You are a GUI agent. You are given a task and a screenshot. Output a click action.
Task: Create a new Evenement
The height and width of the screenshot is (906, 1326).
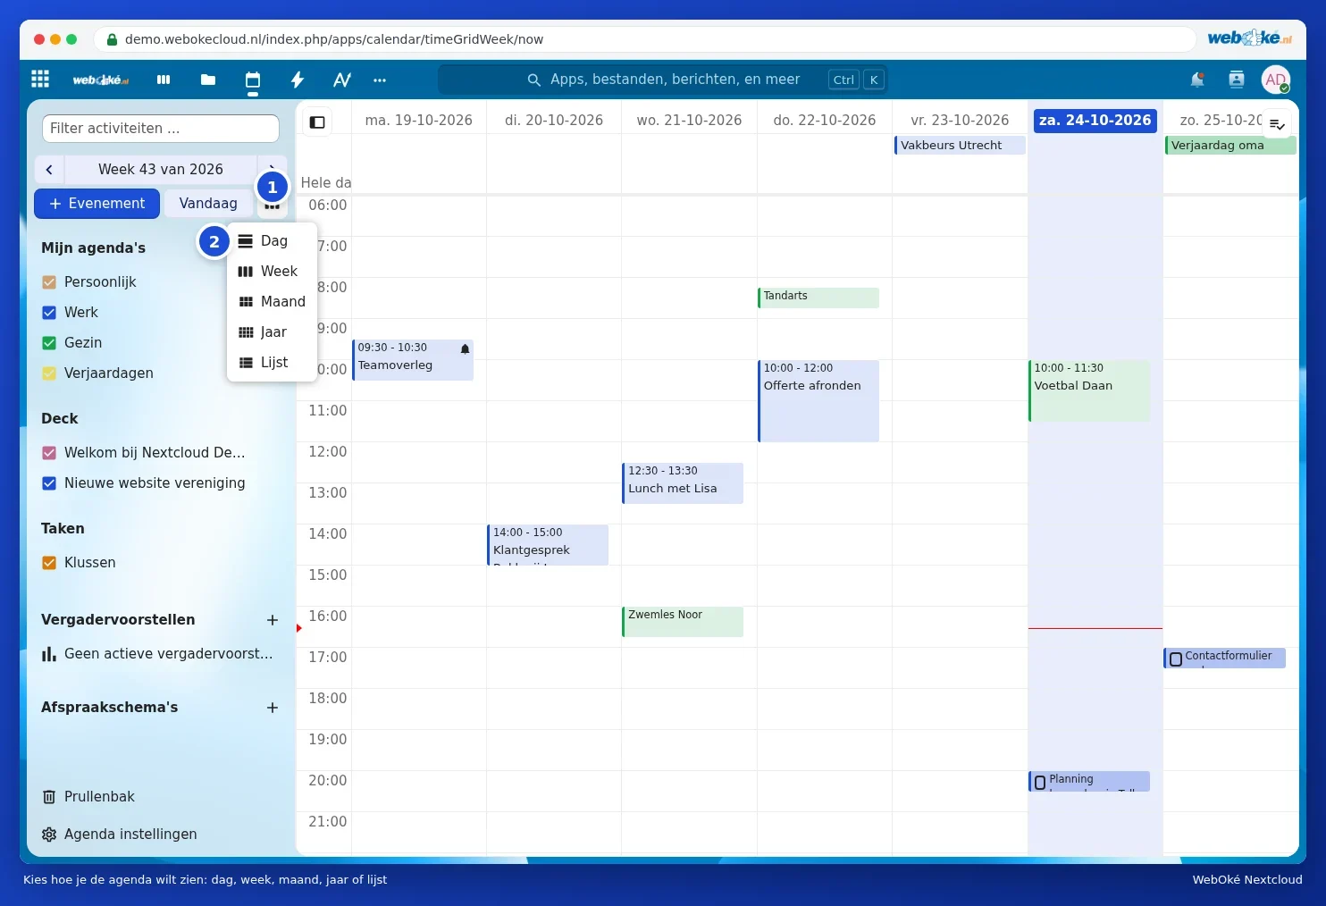(x=97, y=204)
